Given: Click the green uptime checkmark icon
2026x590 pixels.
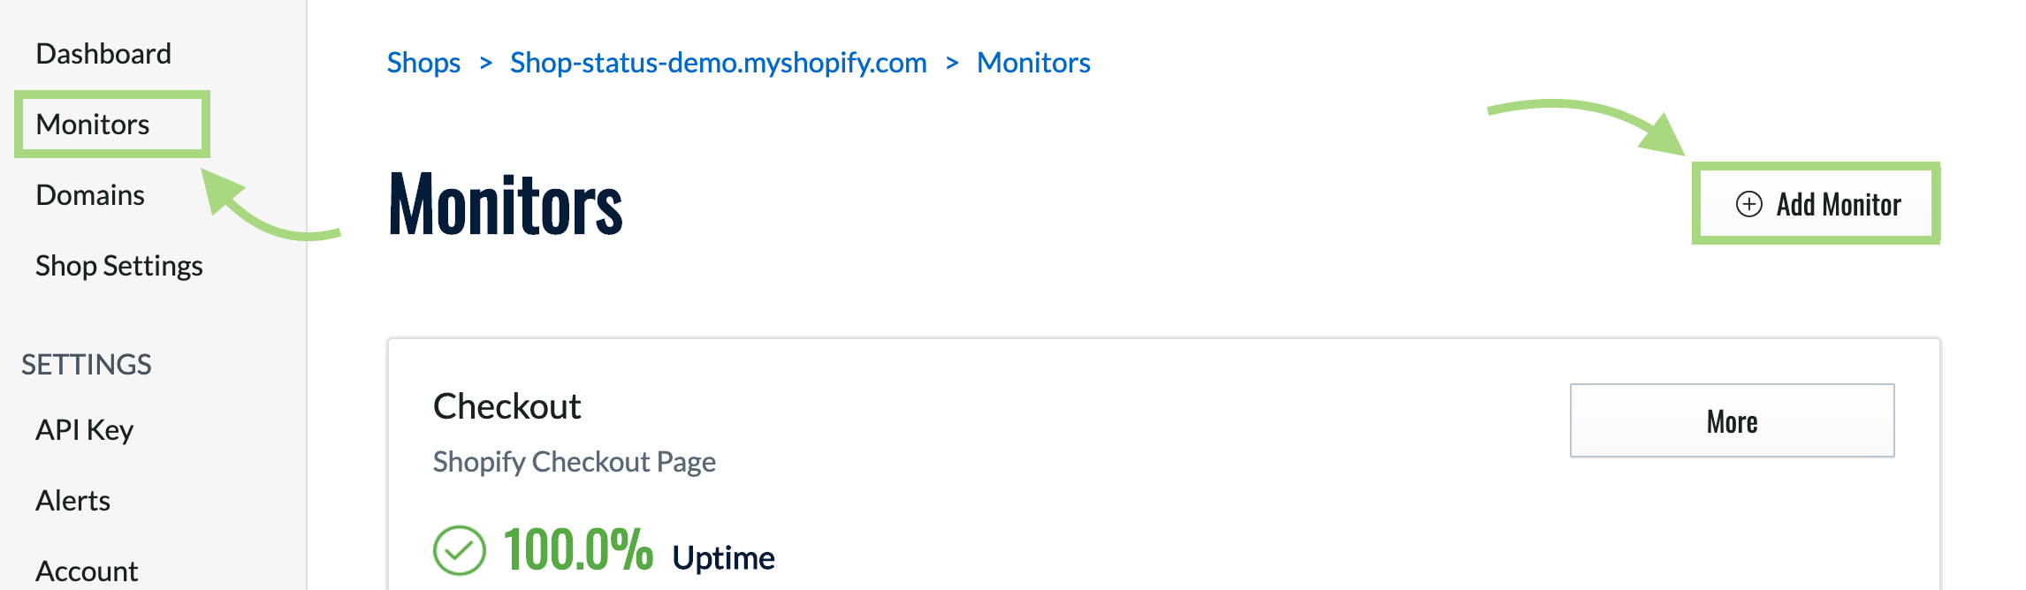Looking at the screenshot, I should click(460, 550).
